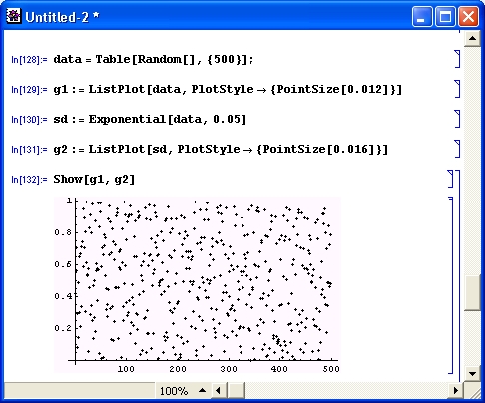Viewport: 485px width, 403px height.
Task: Click the Mathematica notebook icon in title bar
Action: [14, 16]
